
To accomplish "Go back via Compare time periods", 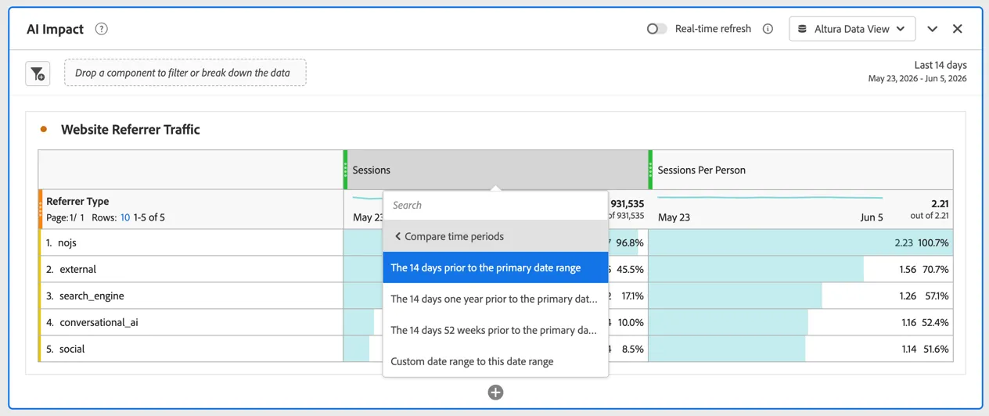I will [495, 236].
